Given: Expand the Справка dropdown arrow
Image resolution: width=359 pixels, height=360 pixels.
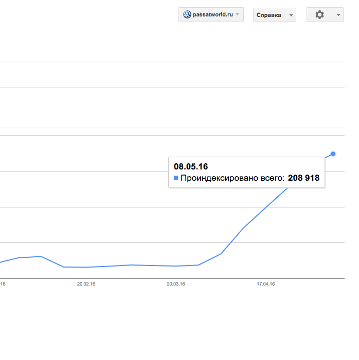Looking at the screenshot, I should (x=291, y=15).
